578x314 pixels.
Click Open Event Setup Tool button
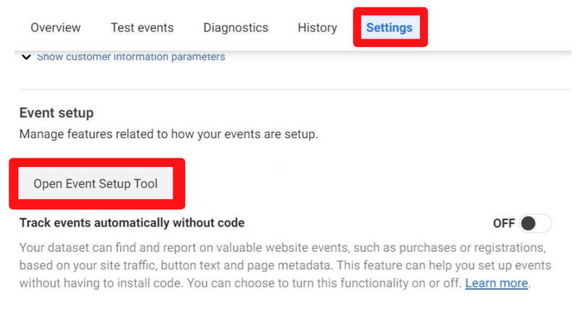[95, 184]
